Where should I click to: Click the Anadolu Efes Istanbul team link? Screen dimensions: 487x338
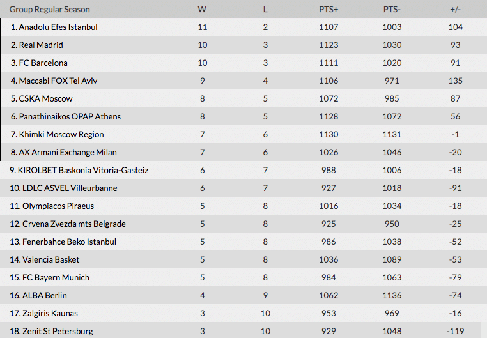click(x=58, y=27)
